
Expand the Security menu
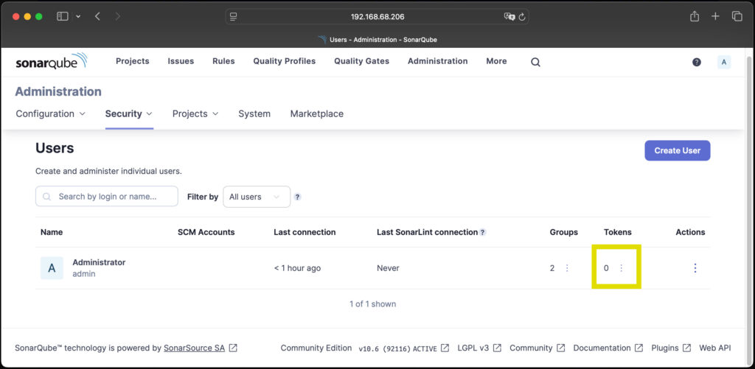tap(129, 114)
